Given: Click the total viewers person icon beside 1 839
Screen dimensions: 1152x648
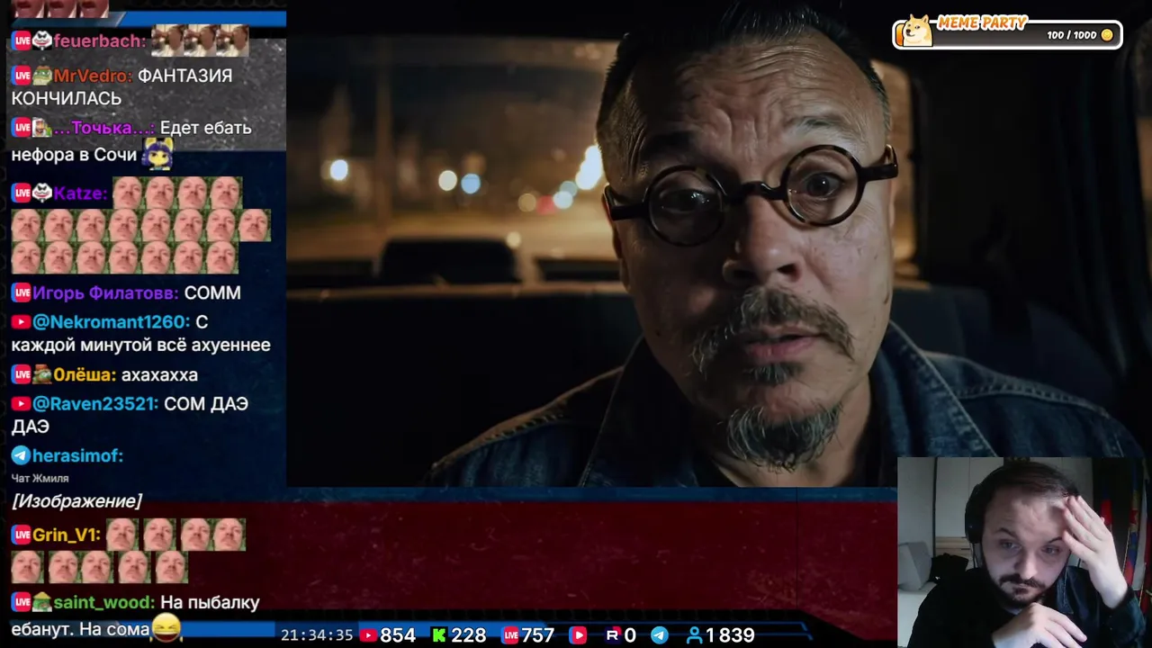Looking at the screenshot, I should coord(694,635).
